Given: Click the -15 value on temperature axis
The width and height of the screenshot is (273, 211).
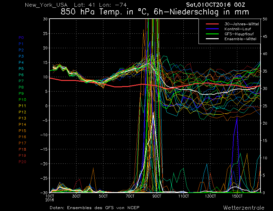Looking at the screenshot, I should [44, 149].
